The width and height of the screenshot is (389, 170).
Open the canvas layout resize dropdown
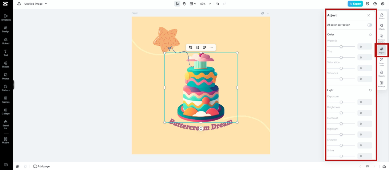coord(193,4)
